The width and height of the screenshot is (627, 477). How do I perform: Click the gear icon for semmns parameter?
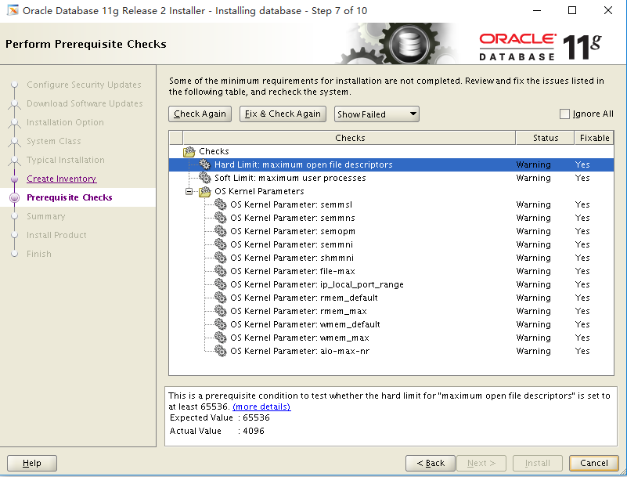(220, 218)
